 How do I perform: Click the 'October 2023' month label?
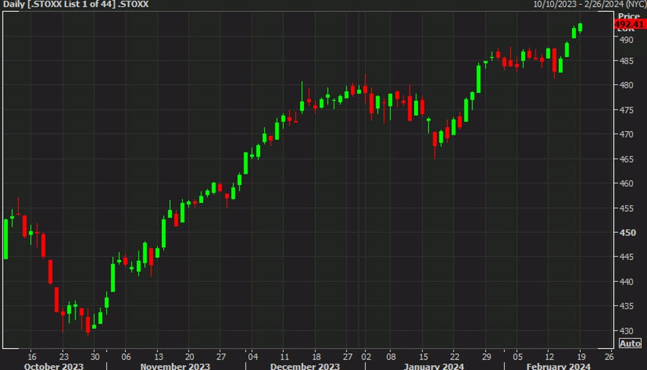54,366
